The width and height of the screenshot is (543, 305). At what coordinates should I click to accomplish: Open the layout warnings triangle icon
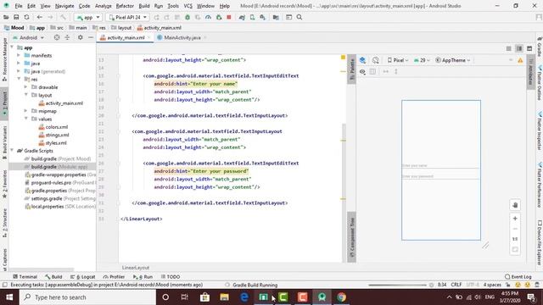(520, 60)
